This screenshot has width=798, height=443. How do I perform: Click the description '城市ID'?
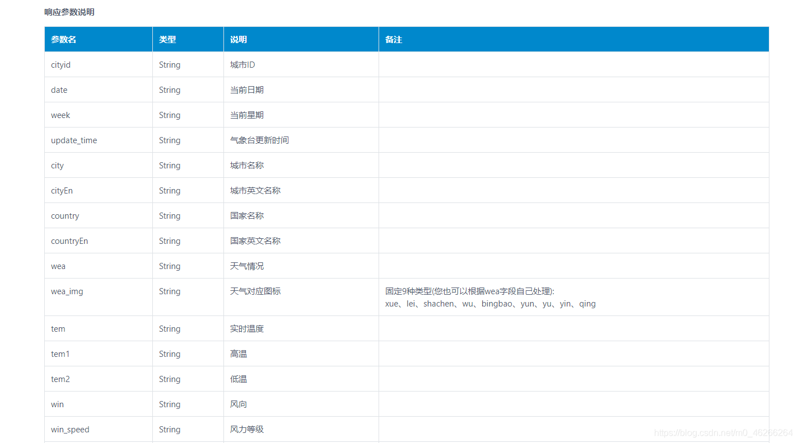click(x=242, y=65)
